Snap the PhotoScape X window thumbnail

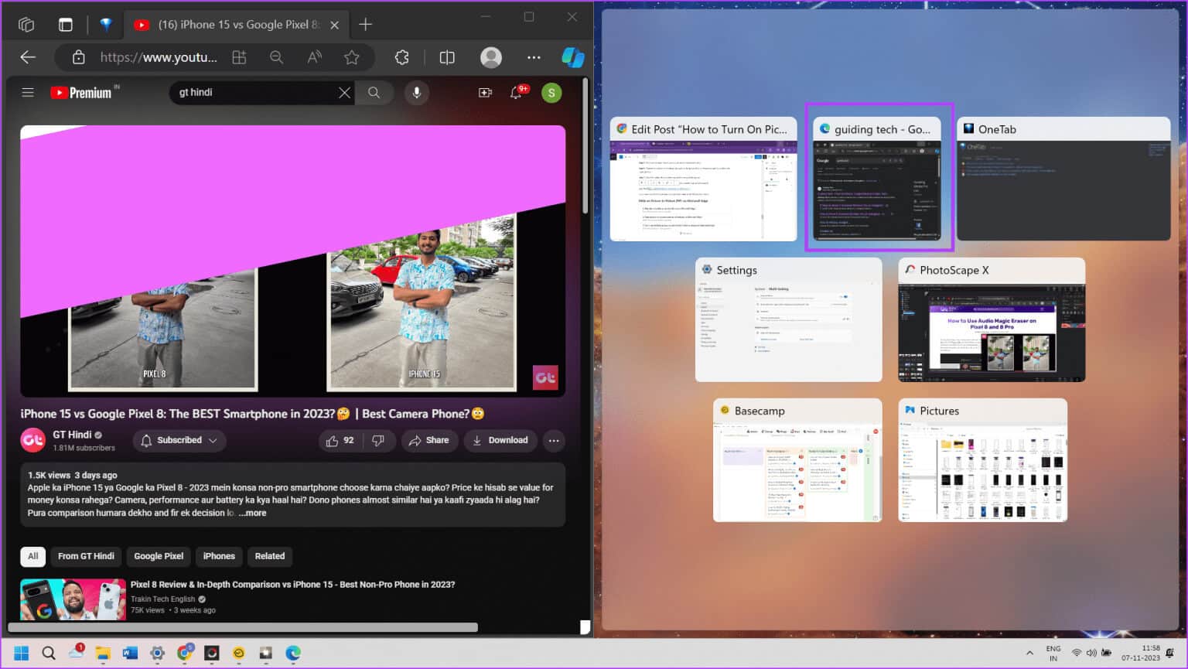click(x=992, y=320)
